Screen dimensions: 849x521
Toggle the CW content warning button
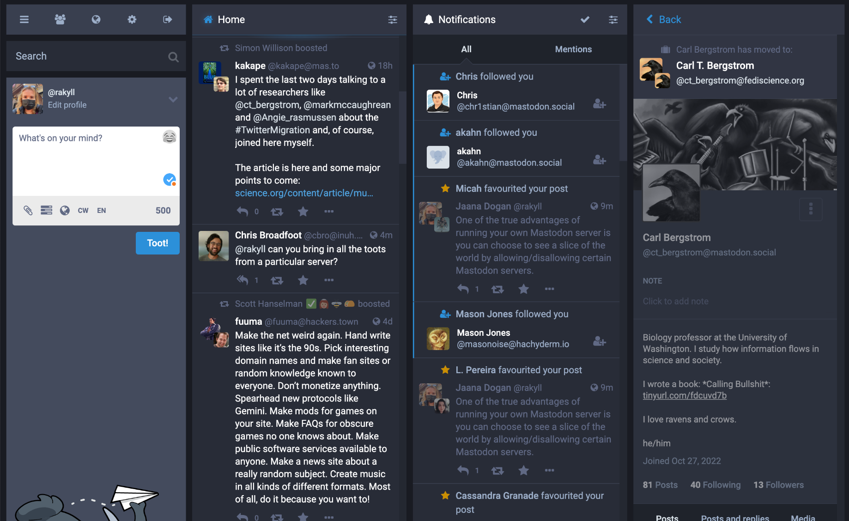[83, 211]
